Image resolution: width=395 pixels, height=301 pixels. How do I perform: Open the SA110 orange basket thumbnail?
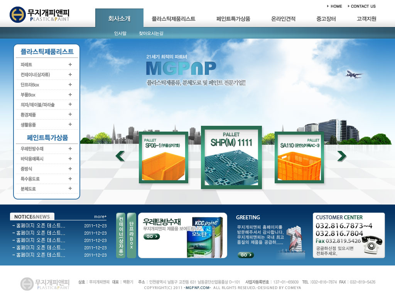point(299,157)
